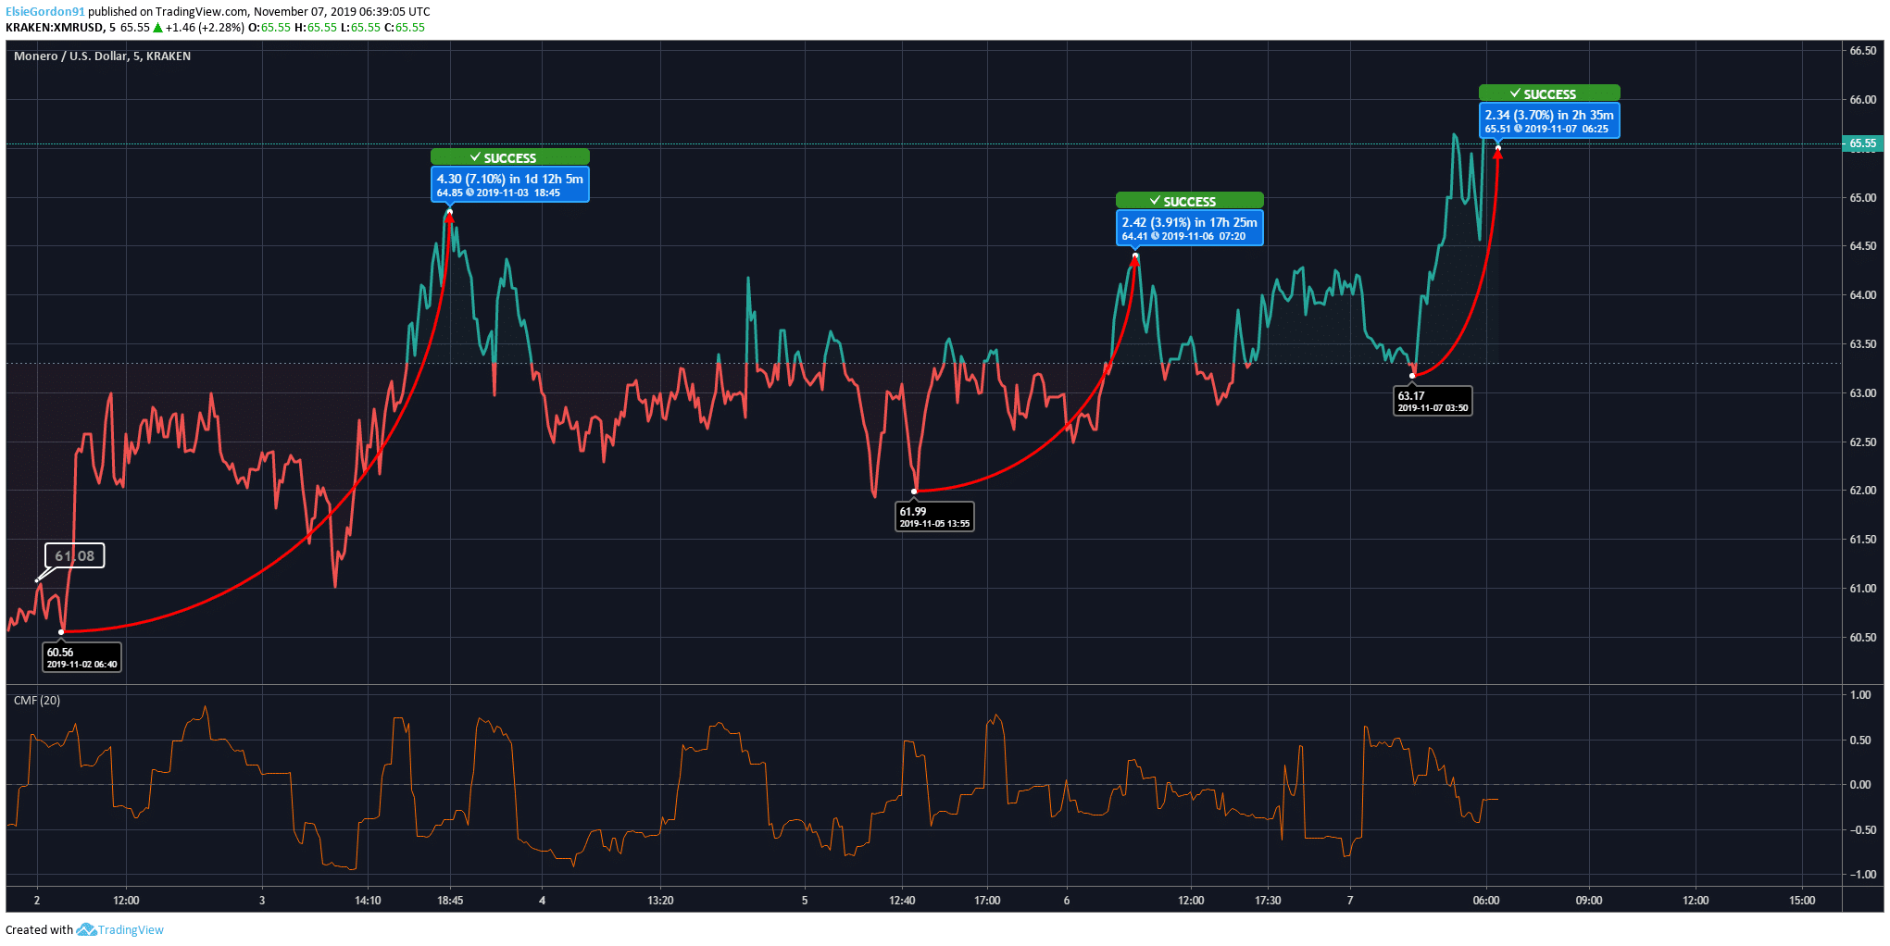The image size is (1890, 946).
Task: Click the CMF (20) indicator label
Action: click(37, 701)
